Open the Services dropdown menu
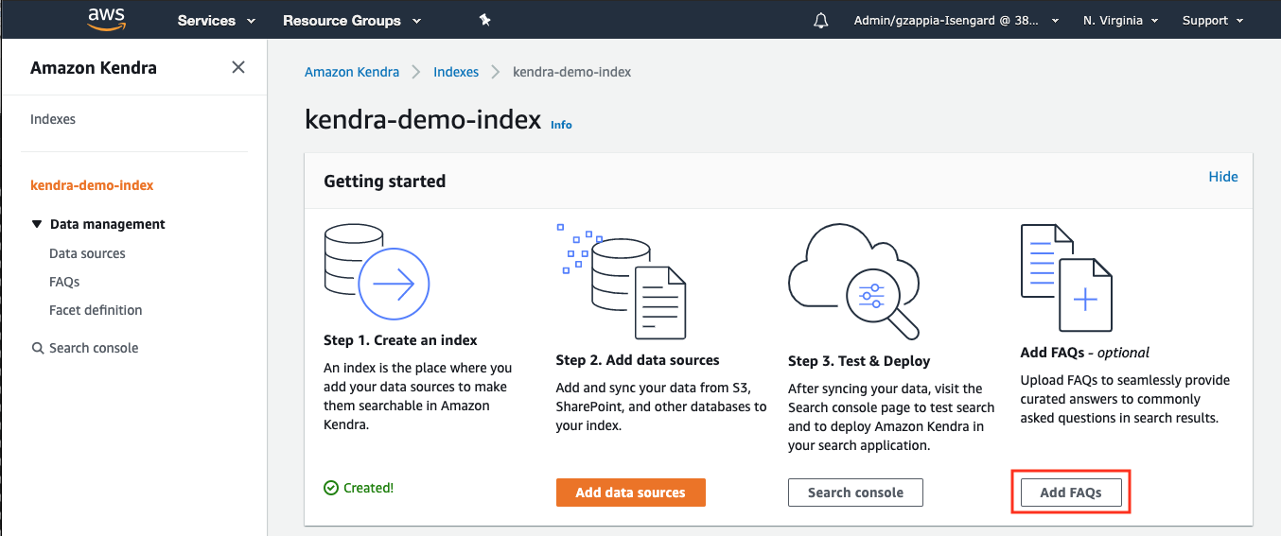The height and width of the screenshot is (536, 1281). 217,20
